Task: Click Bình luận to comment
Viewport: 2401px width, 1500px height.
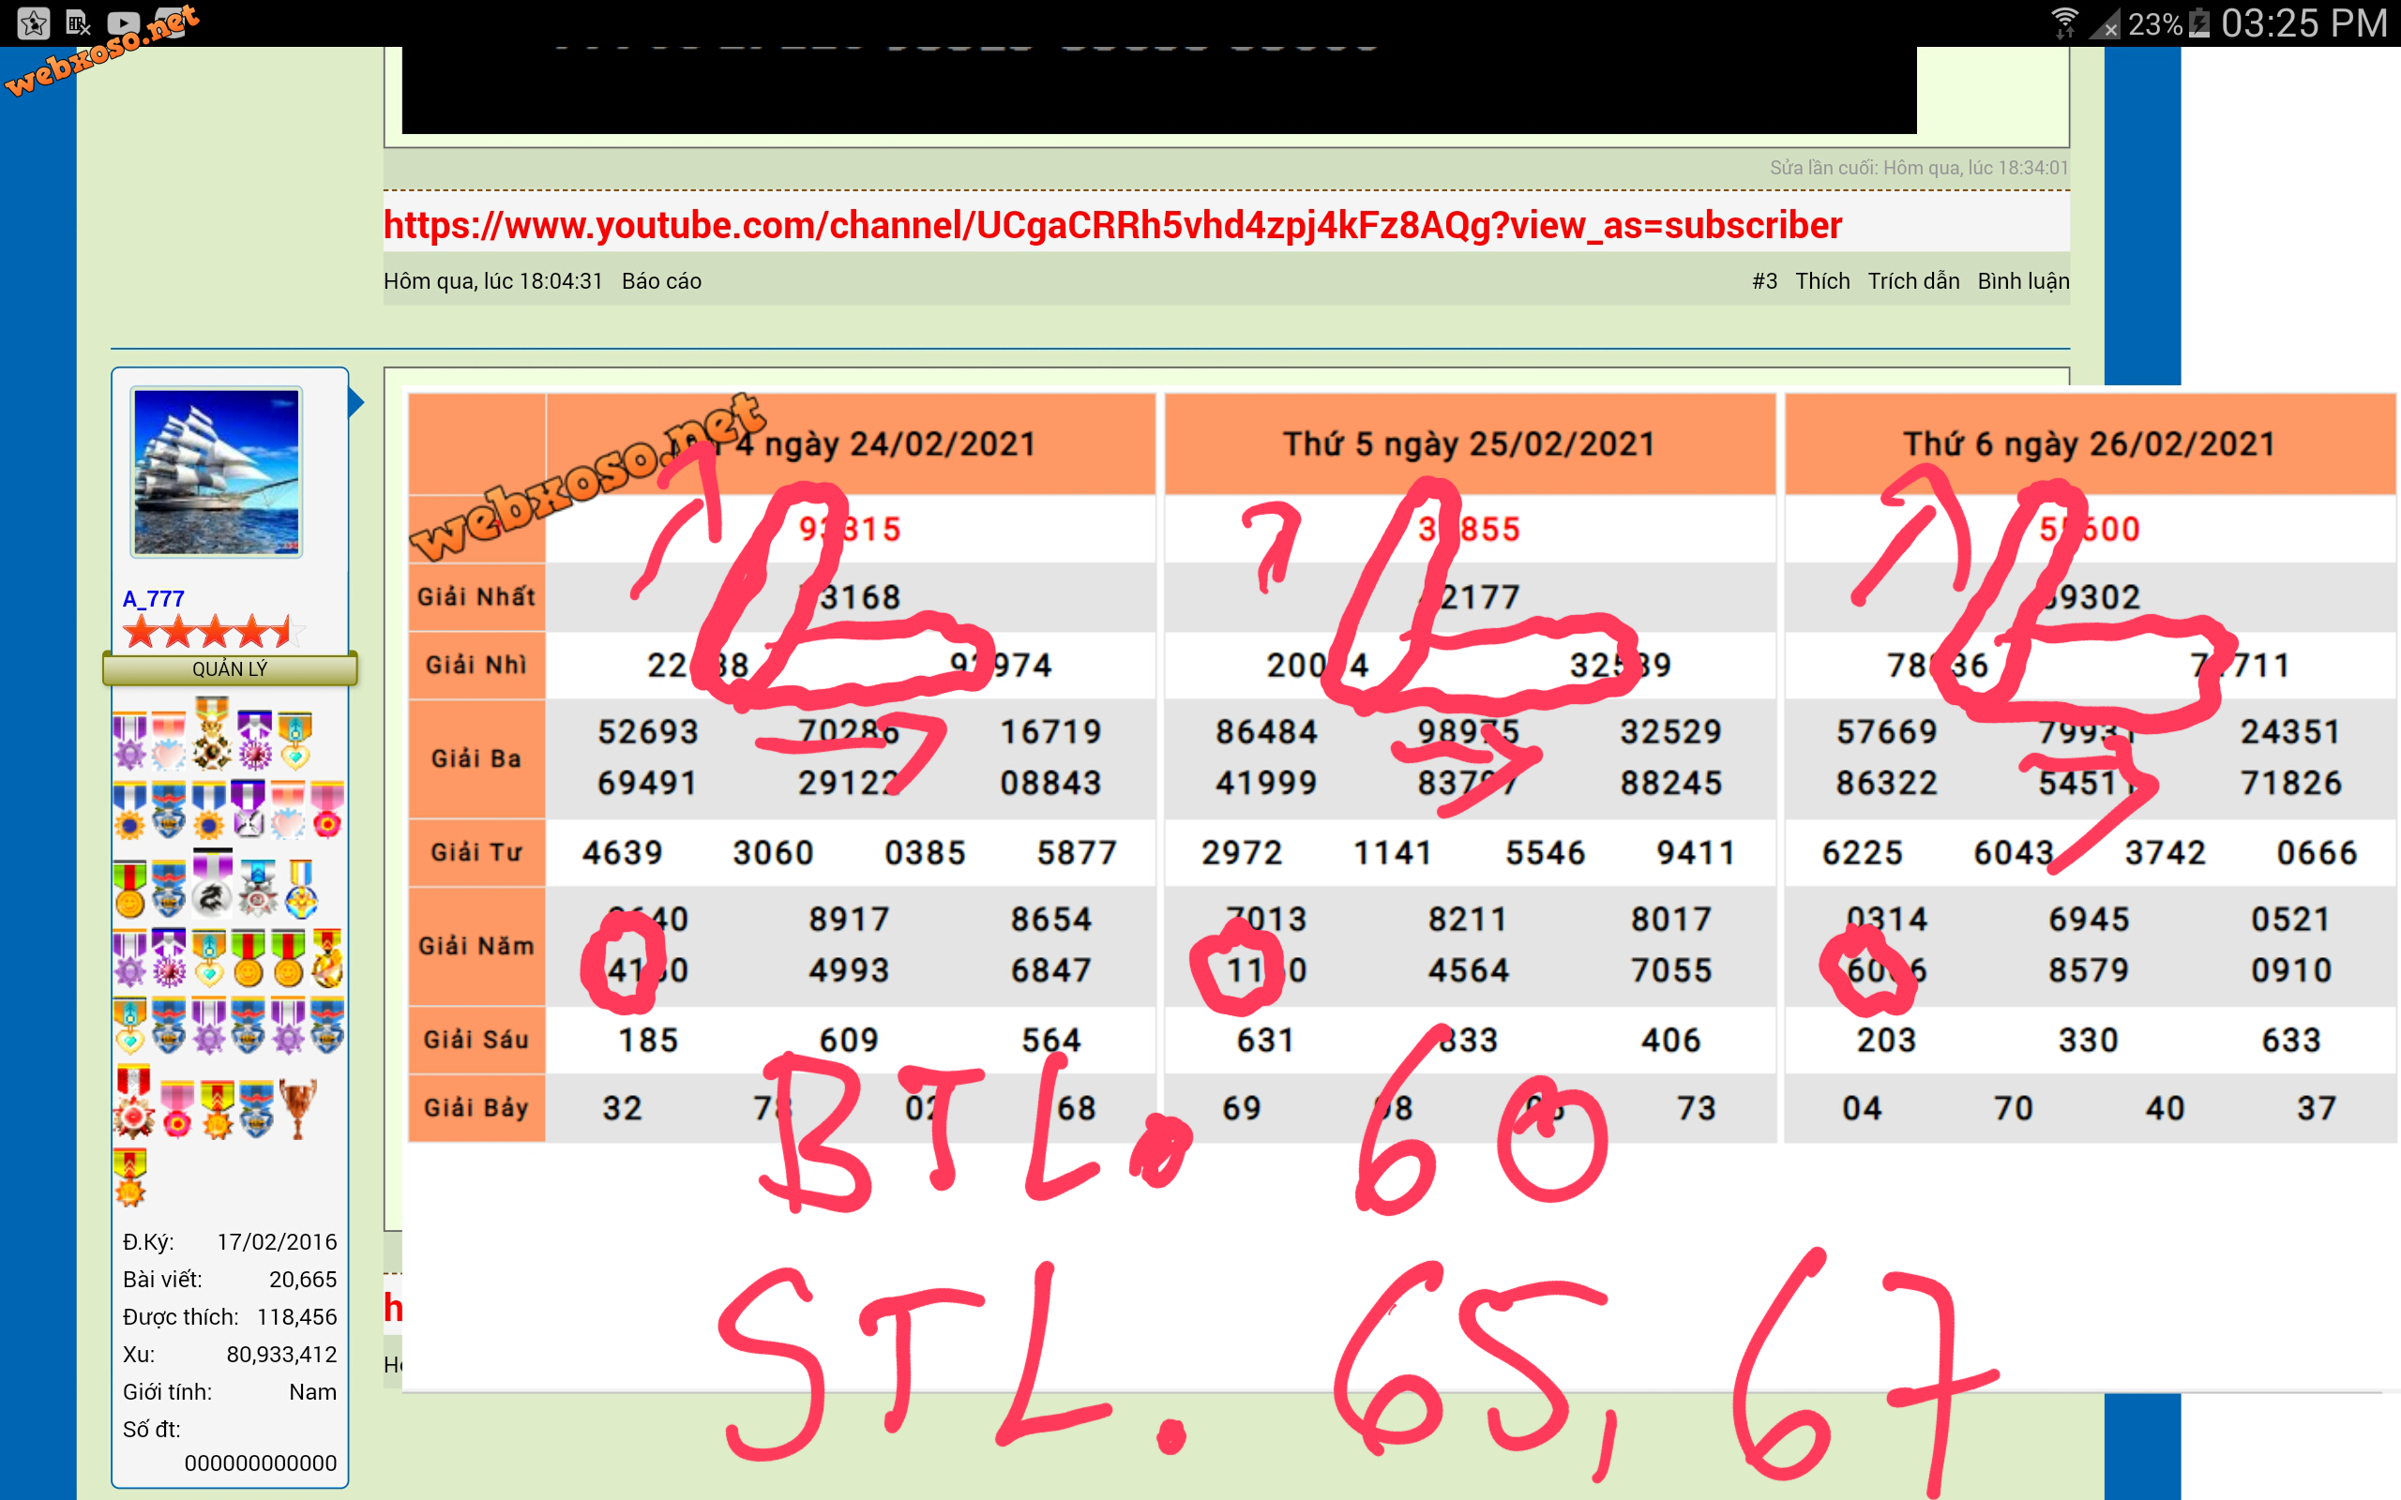Action: point(2022,280)
